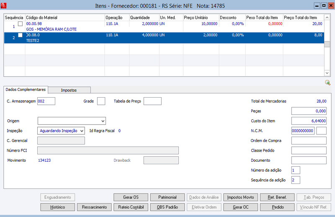Click the Ressarcimento button
The height and width of the screenshot is (217, 335).
[94, 207]
